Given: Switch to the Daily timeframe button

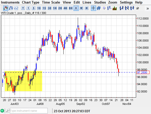Looking at the screenshot, I should pos(76,8).
